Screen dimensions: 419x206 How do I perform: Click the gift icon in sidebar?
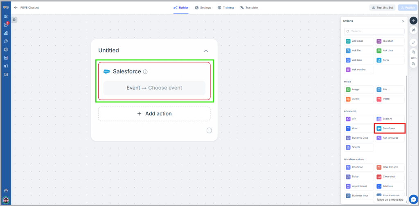click(6, 190)
